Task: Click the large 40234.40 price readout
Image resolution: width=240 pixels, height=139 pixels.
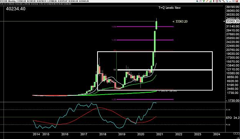Action: 16,9
